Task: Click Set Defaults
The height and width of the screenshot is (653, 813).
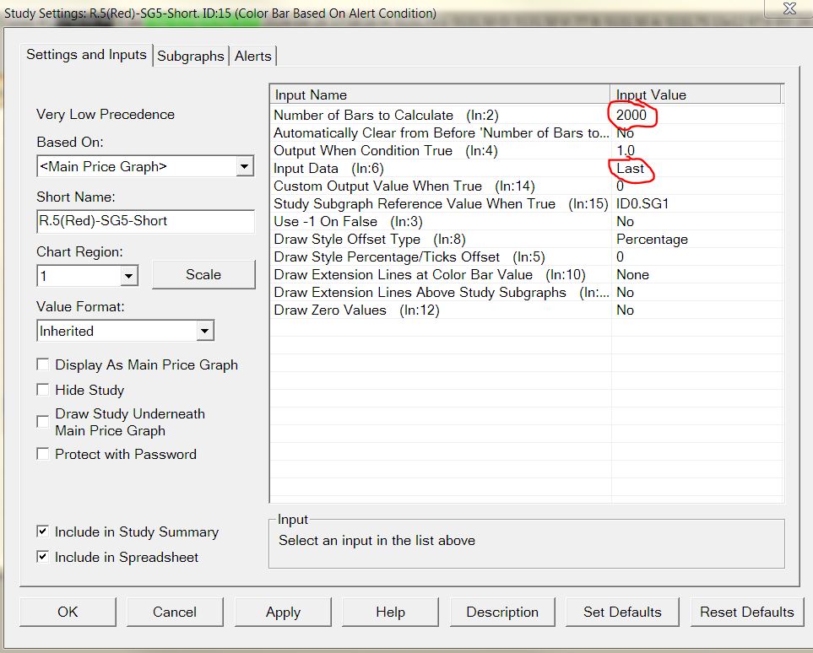Action: 622,612
